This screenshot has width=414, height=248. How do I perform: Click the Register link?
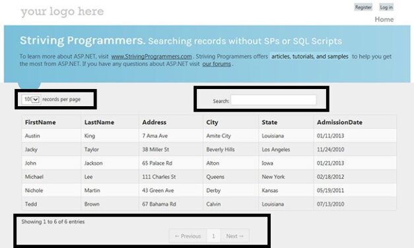coord(363,7)
